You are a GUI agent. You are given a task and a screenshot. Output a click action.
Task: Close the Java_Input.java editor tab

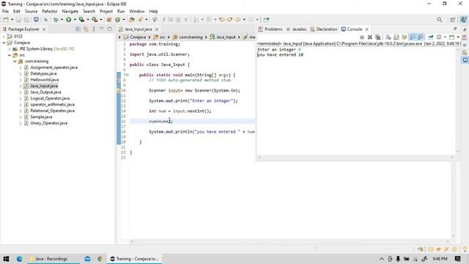156,29
